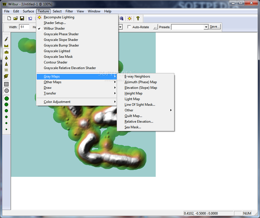260x218 pixels.
Task: Switch to Grayscale Relative Elevation Shader
Action: pos(77,68)
